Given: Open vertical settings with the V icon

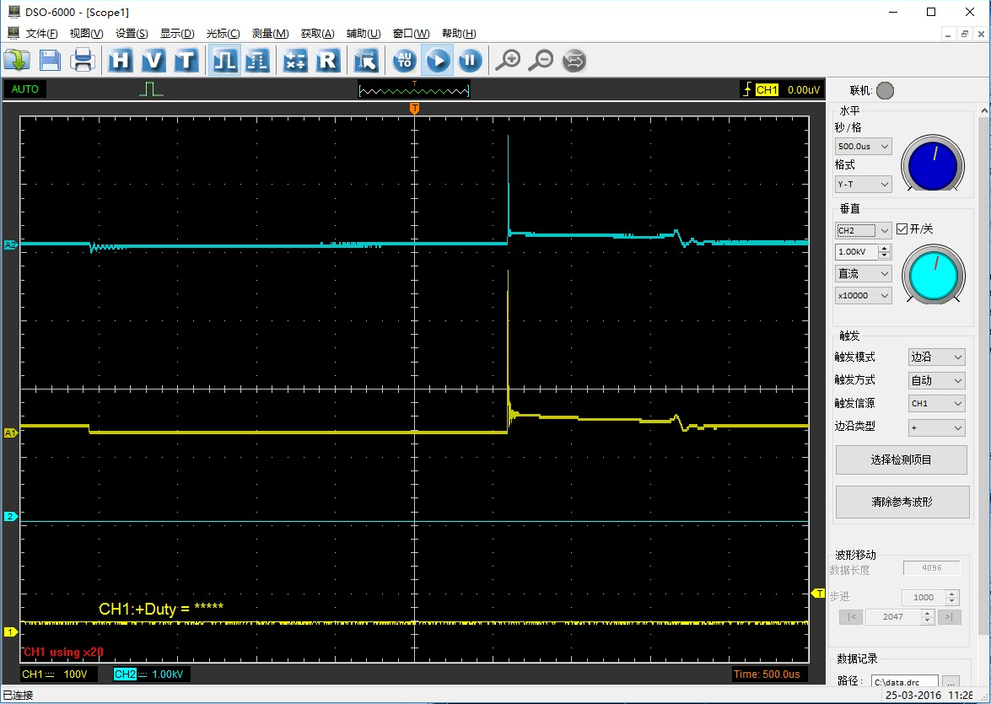Looking at the screenshot, I should coord(153,61).
